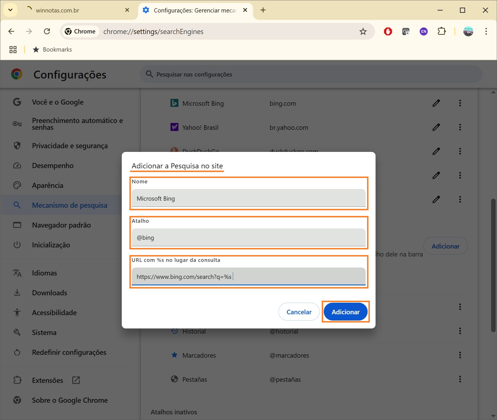Open more options for DuckDuckGo row

(x=460, y=151)
